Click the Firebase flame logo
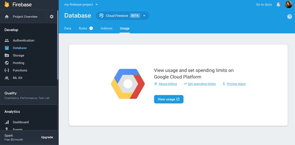This screenshot has width=295, height=145. [x=7, y=4]
